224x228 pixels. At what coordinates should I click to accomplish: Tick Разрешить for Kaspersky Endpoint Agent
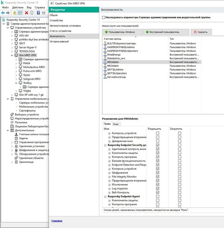(x=158, y=196)
